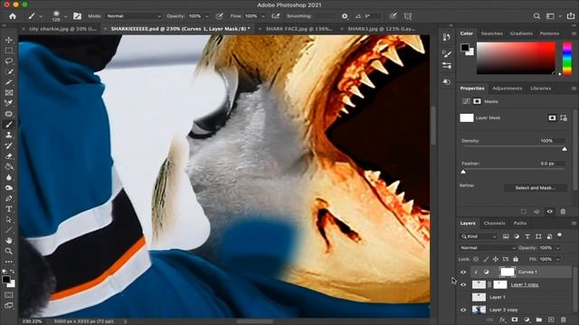Image resolution: width=579 pixels, height=325 pixels.
Task: Switch to city sharkie.jpg document tab
Action: pyautogui.click(x=62, y=29)
